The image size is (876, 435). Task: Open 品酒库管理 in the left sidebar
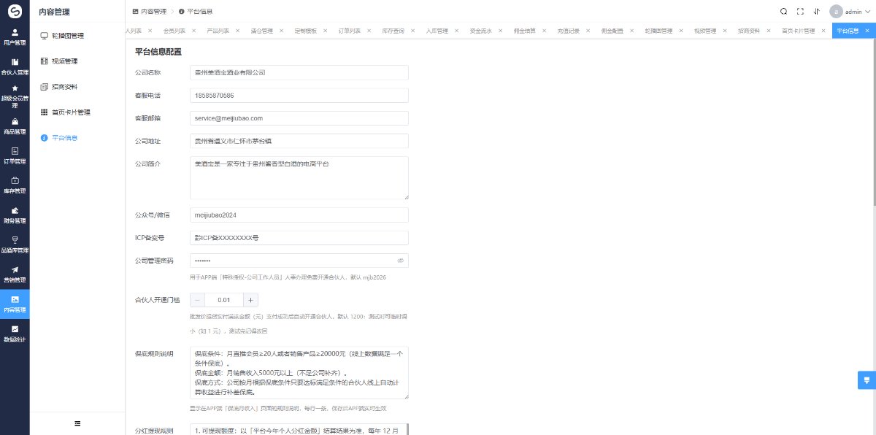click(x=15, y=245)
